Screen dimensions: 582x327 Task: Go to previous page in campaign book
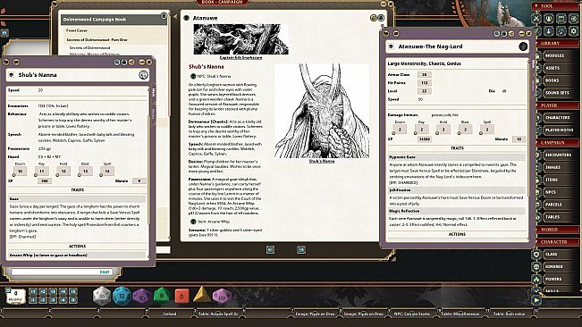point(270,250)
